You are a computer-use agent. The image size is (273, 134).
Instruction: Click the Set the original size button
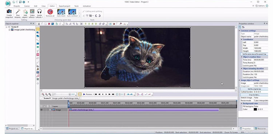[x=254, y=89]
